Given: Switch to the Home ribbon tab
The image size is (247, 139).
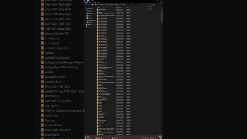Looking at the screenshot, I should [x=90, y=2].
